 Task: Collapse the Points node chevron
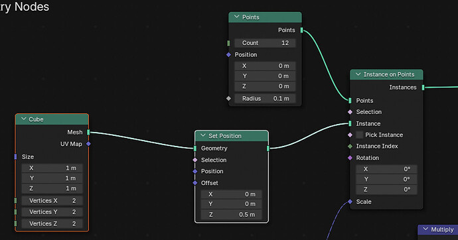(x=236, y=17)
